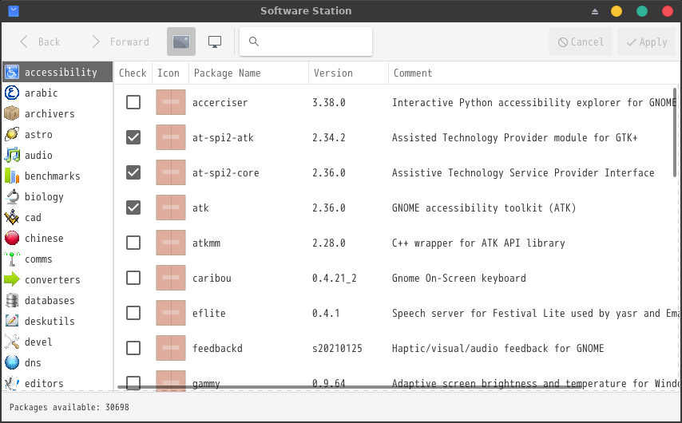Image resolution: width=682 pixels, height=423 pixels.
Task: Check the accerciser package checkbox
Action: (x=133, y=102)
